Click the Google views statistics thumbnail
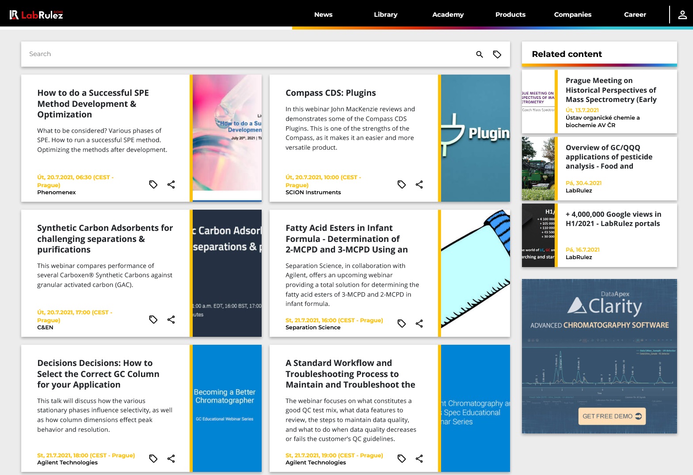 [x=538, y=235]
